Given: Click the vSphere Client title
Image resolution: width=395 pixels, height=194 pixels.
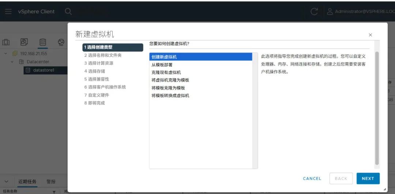Looking at the screenshot, I should 36,12.
